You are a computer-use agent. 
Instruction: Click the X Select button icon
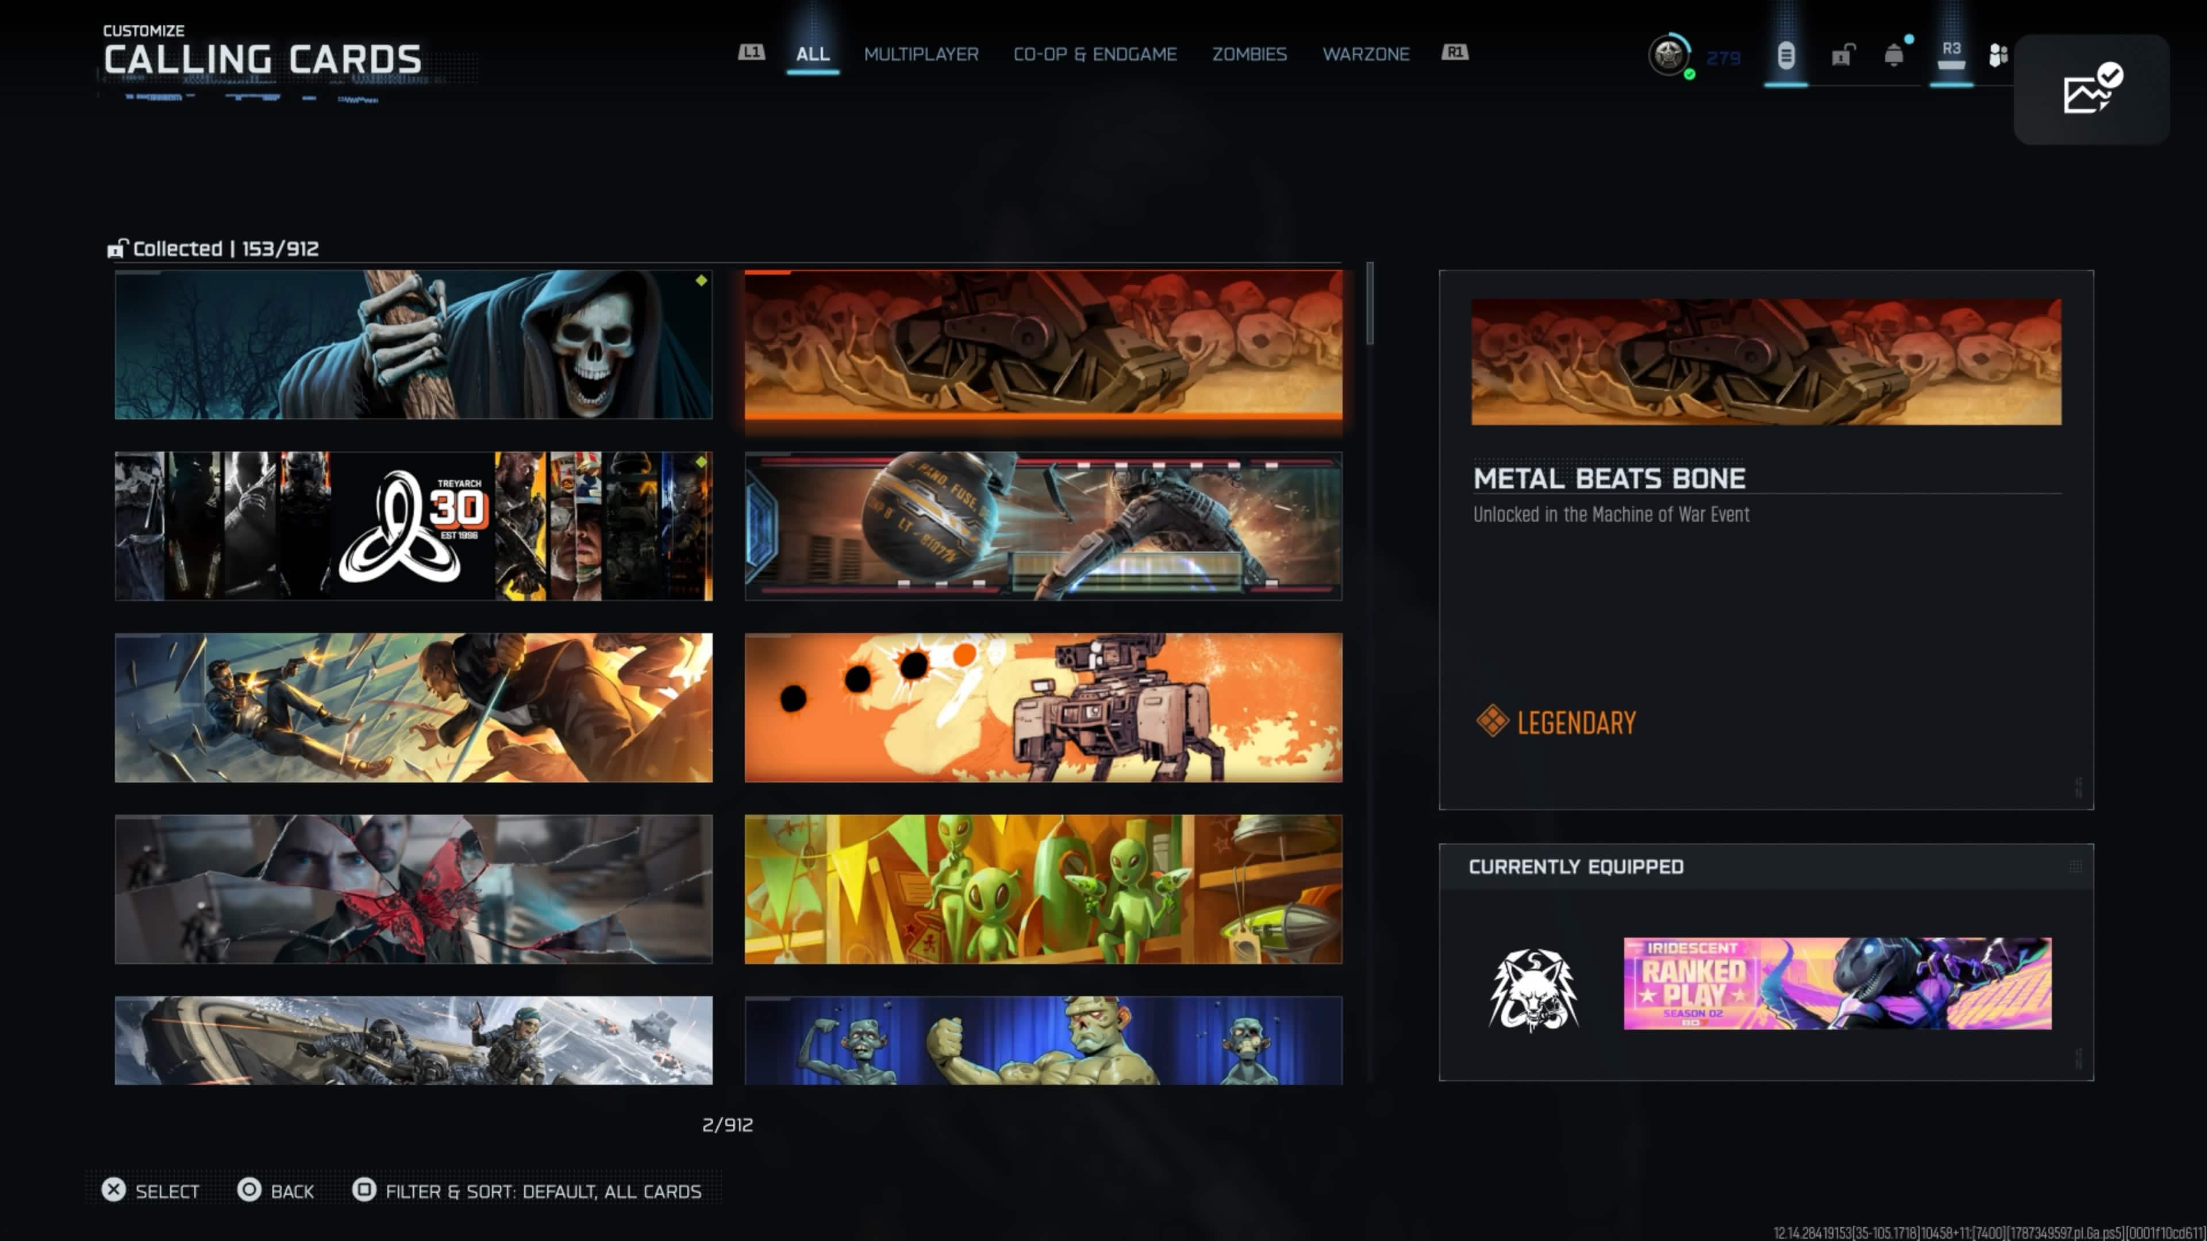point(114,1190)
